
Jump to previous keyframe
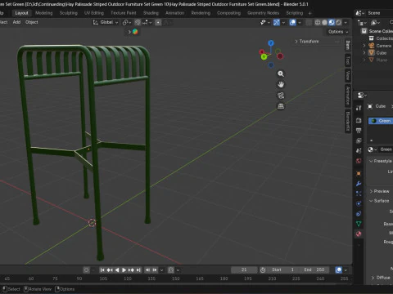[110, 270]
